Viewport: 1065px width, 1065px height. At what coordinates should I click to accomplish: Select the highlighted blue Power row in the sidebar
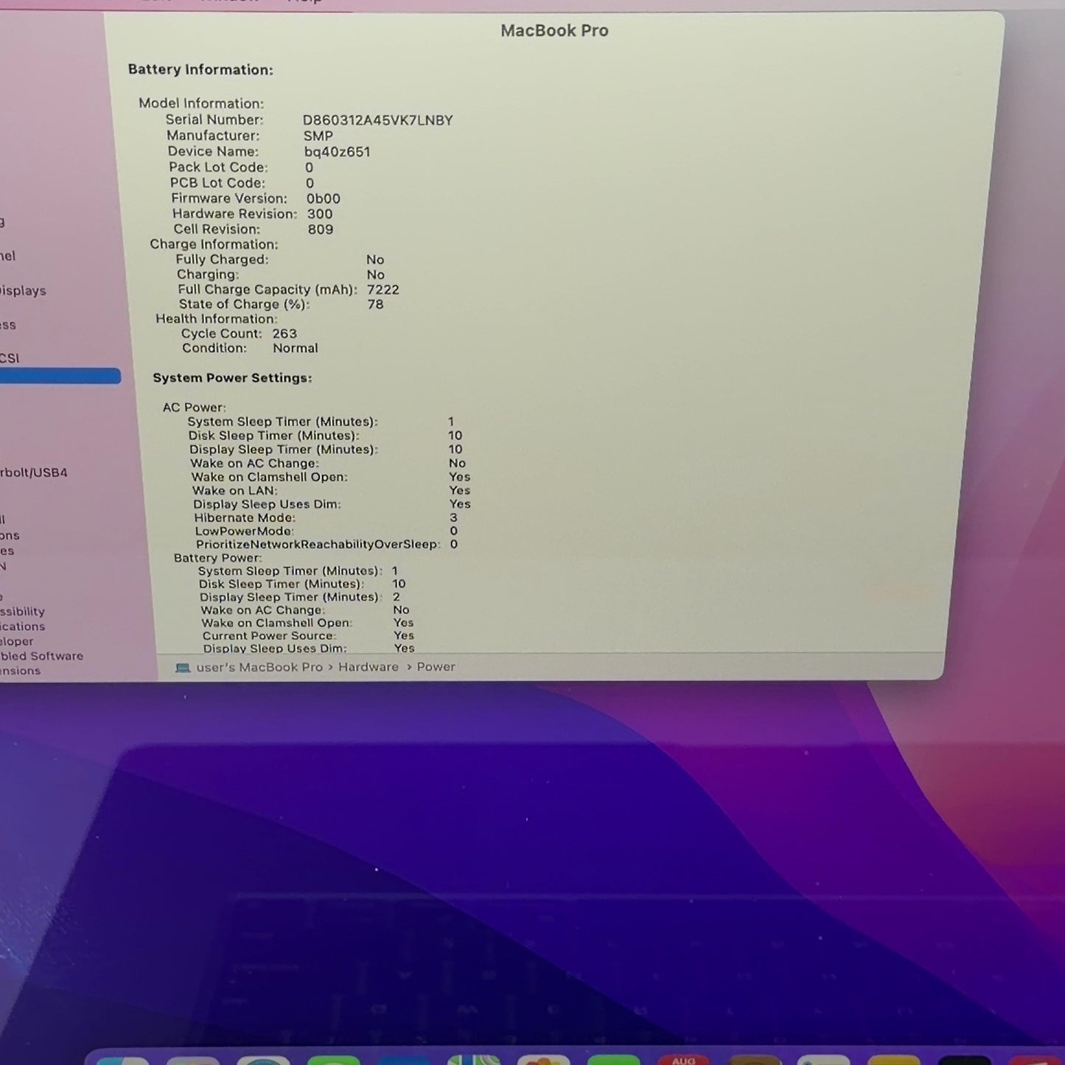tap(60, 376)
